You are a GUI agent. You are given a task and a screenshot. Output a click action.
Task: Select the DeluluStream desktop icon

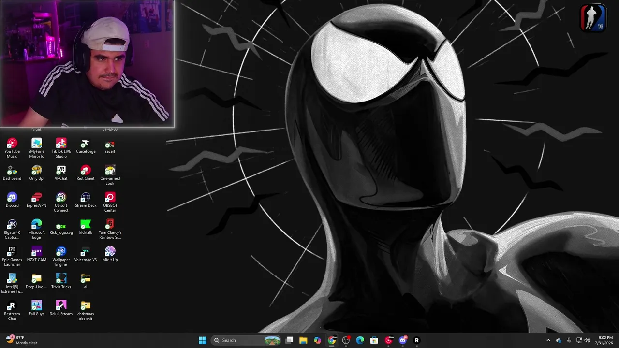(61, 308)
